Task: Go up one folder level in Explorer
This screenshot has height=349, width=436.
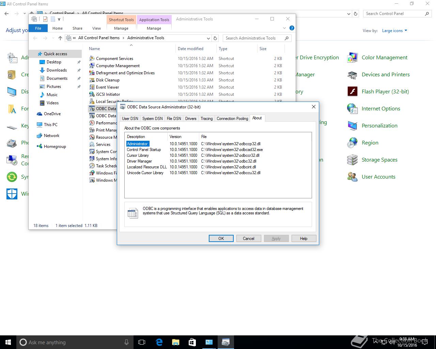Action: point(60,38)
